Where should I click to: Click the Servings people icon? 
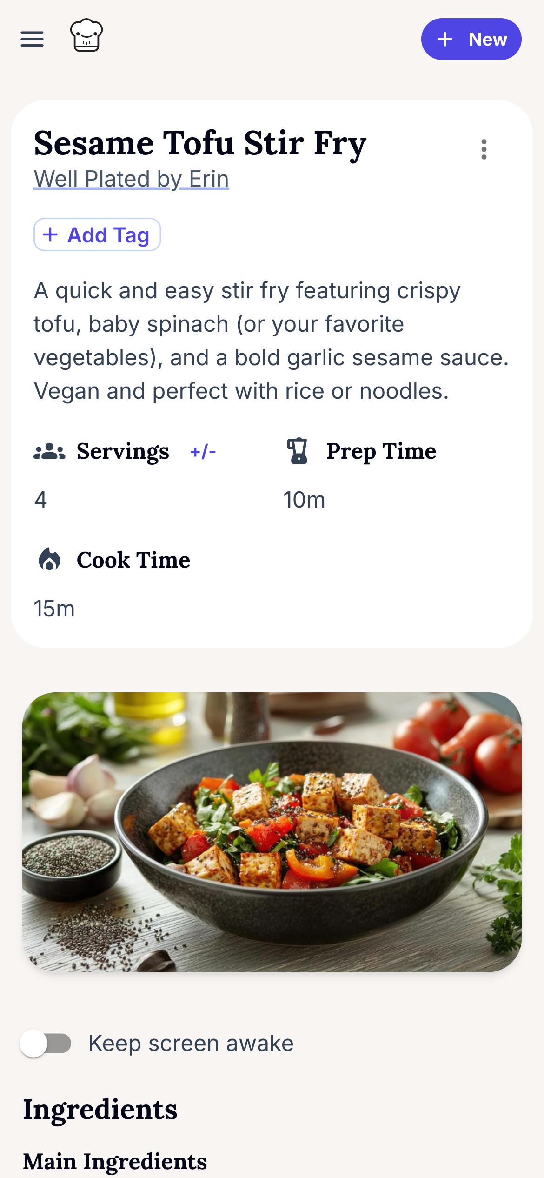pos(49,451)
